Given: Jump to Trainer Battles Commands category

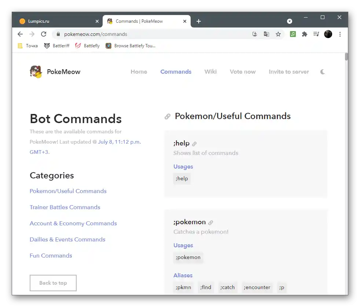Looking at the screenshot, I should 65,207.
